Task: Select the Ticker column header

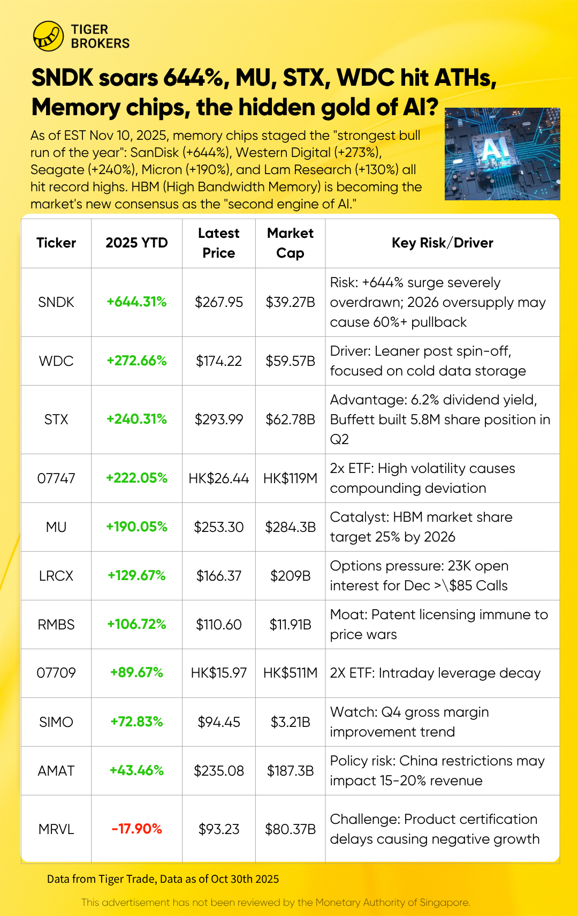Action: click(56, 243)
